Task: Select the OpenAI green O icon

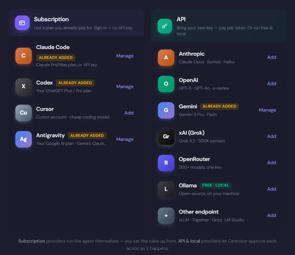Action: coord(166,84)
